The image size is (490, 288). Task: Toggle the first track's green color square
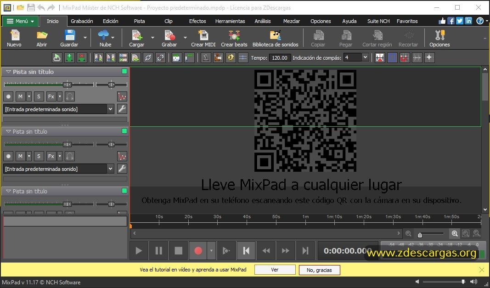point(124,71)
